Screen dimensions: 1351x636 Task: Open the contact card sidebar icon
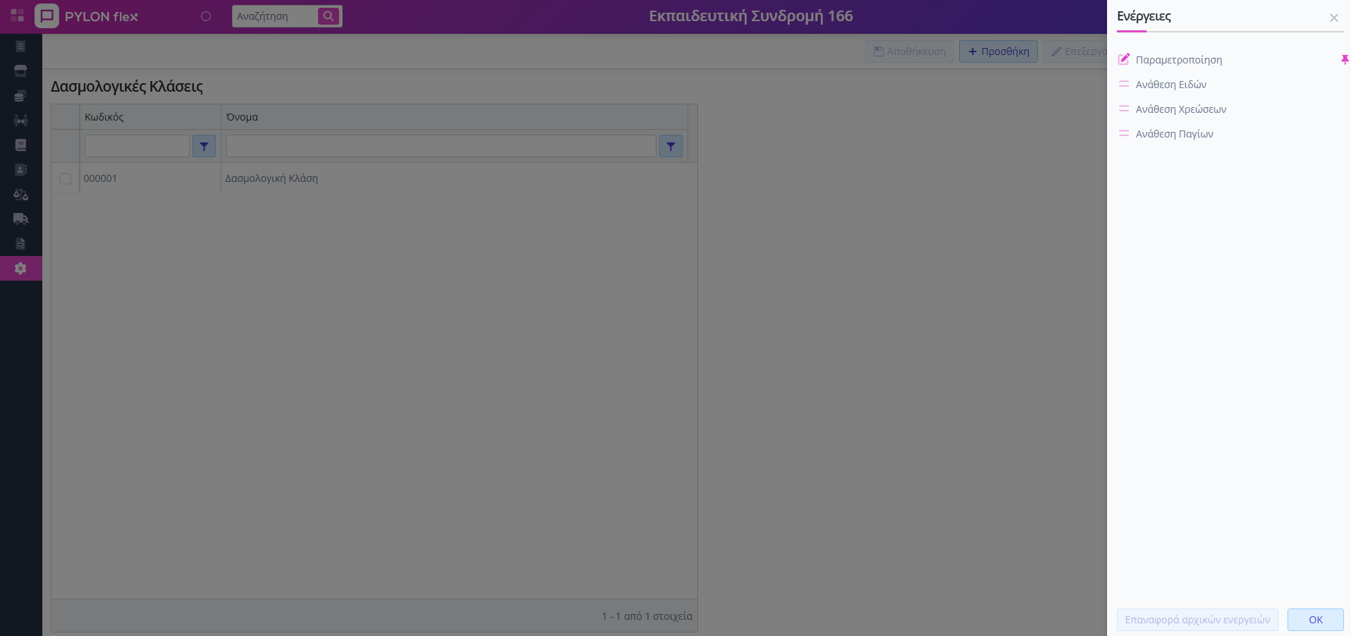pos(20,170)
